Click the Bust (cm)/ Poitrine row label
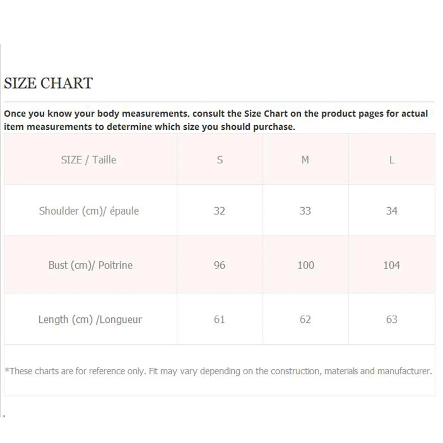Screen dimensions: 443x443 click(x=90, y=265)
